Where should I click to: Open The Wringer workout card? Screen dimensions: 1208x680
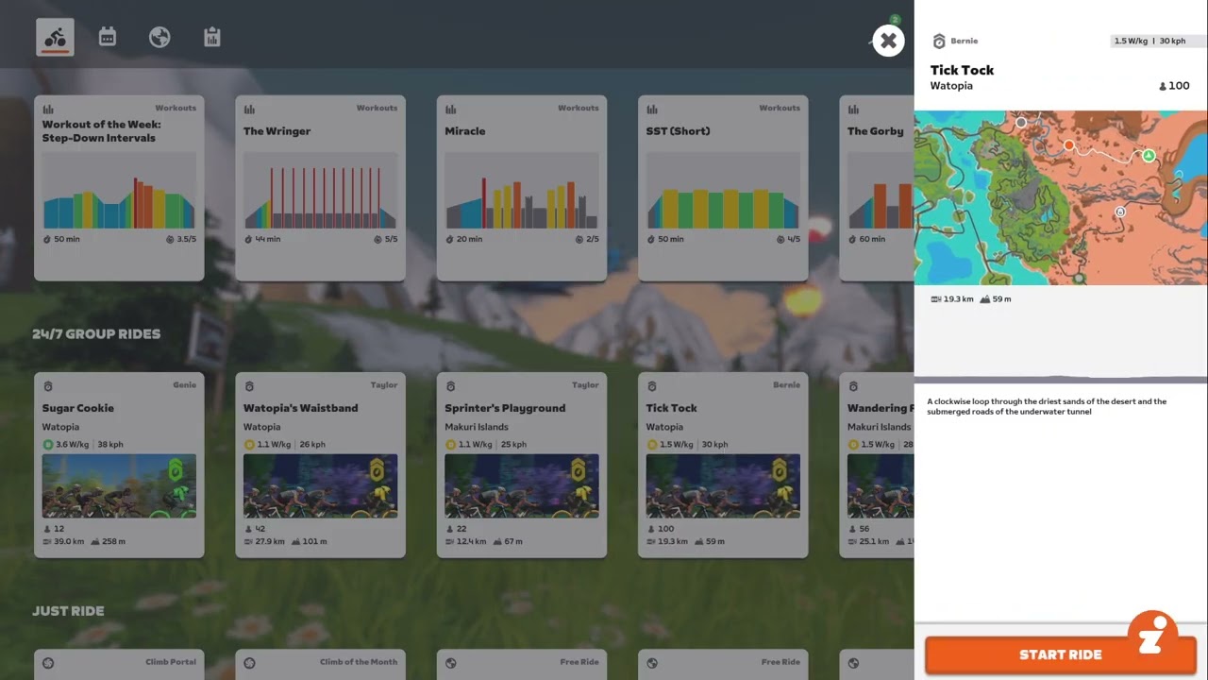pyautogui.click(x=320, y=188)
